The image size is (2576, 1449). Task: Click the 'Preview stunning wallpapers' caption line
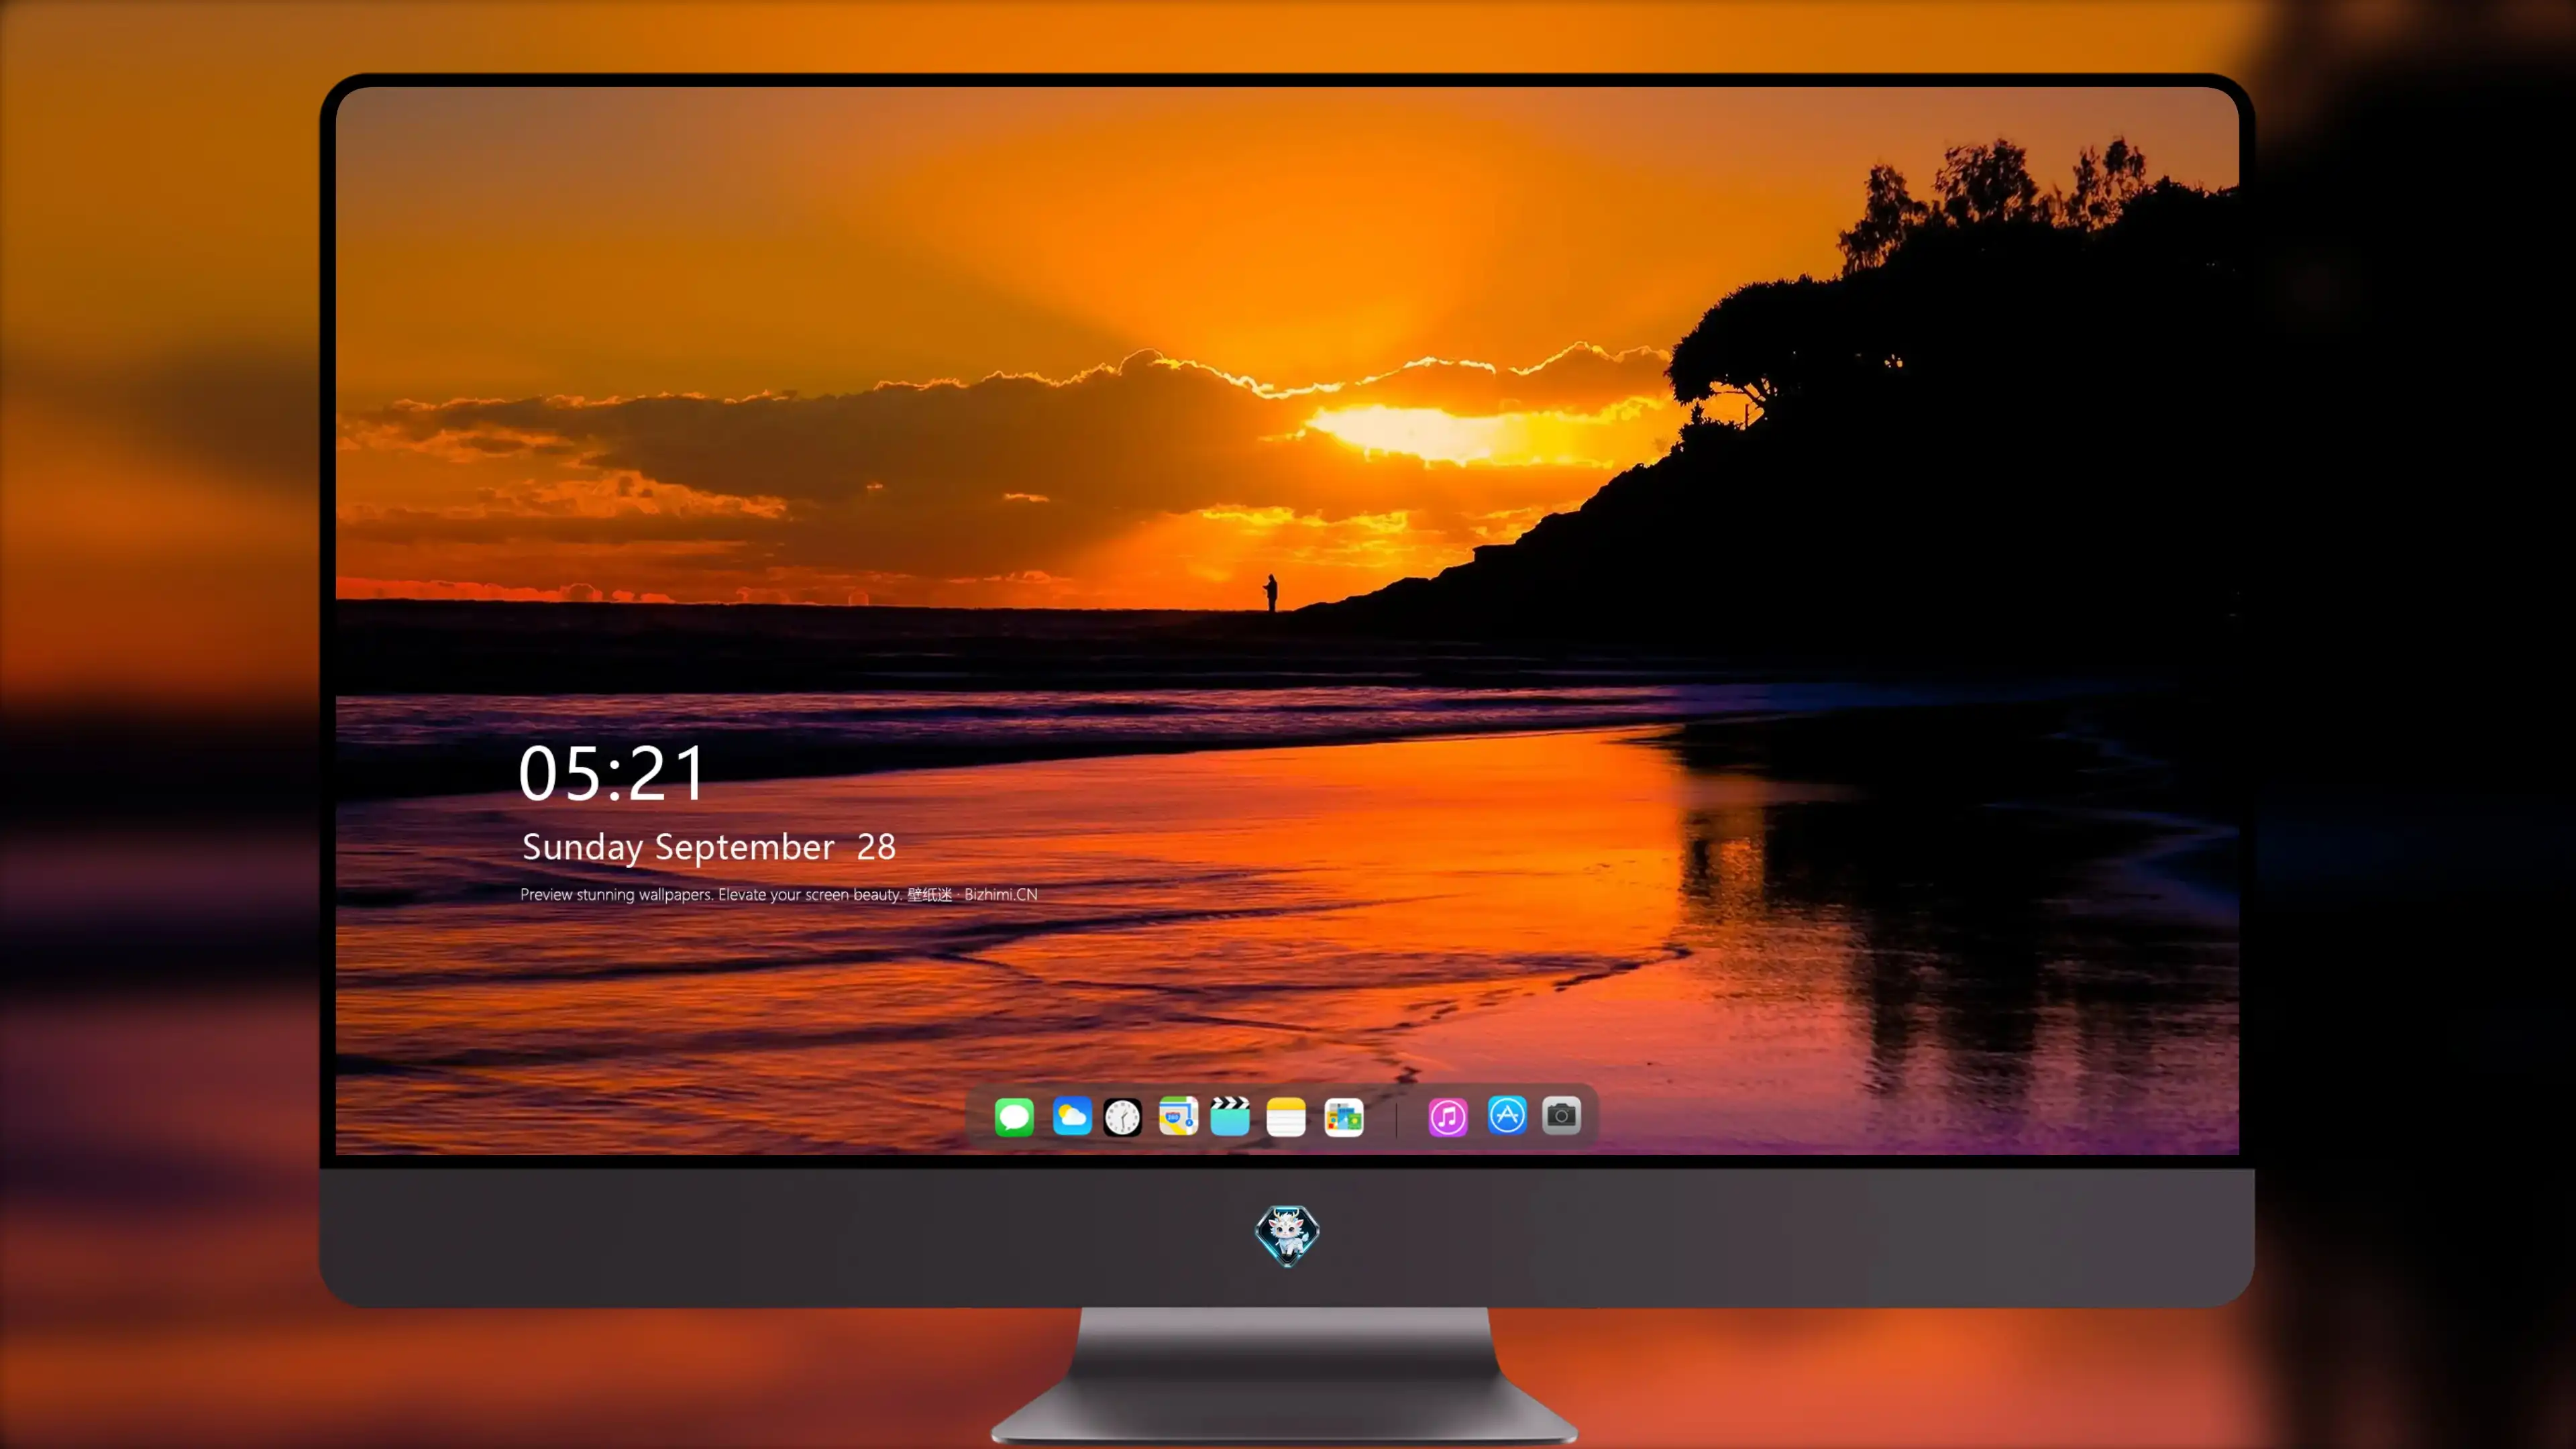(x=779, y=894)
